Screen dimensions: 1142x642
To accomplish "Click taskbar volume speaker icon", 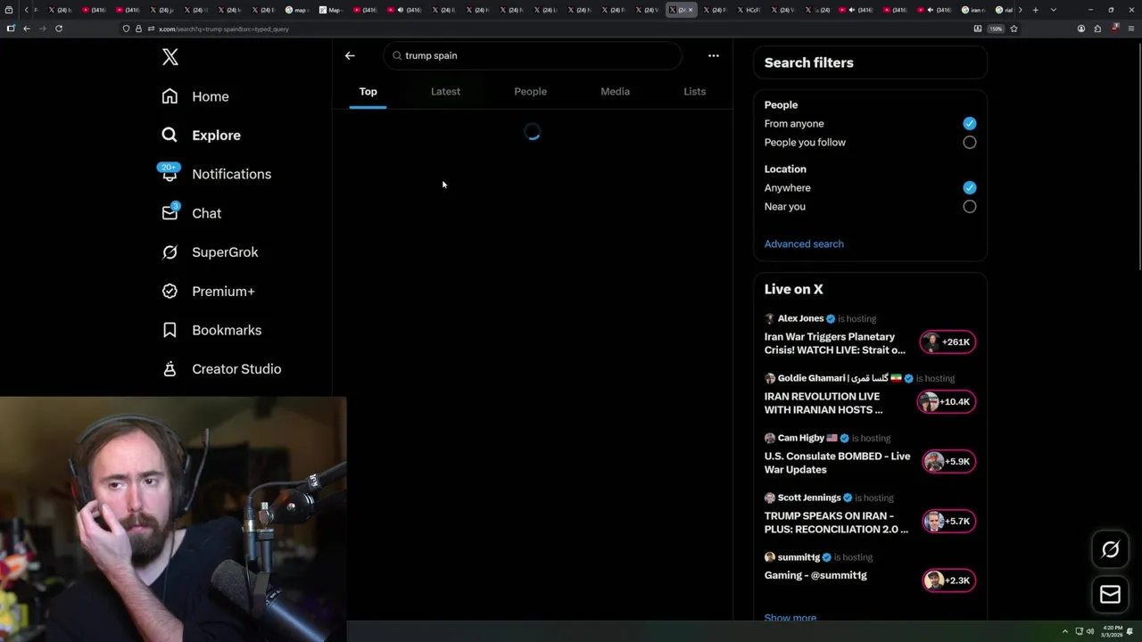I will pyautogui.click(x=1090, y=631).
